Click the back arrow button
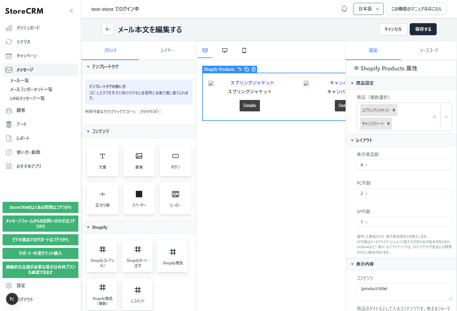This screenshot has width=457, height=311. point(108,29)
